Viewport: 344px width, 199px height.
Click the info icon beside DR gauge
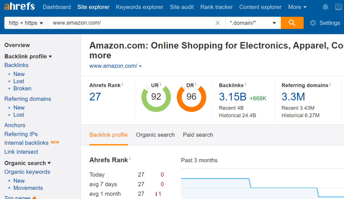[x=196, y=85]
